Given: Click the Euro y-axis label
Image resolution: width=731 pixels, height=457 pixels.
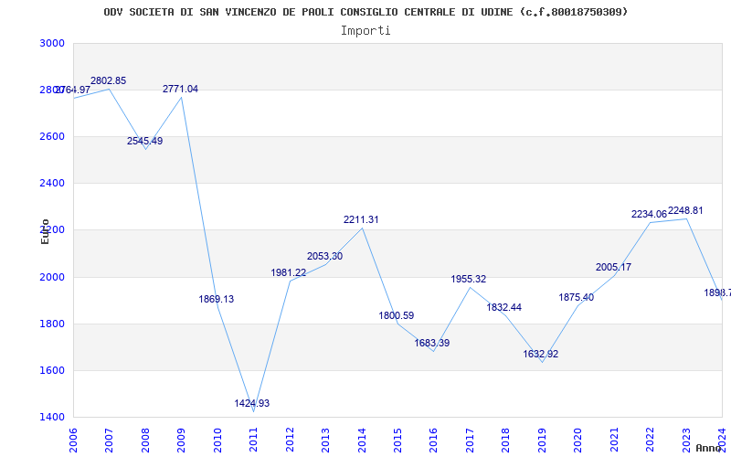Looking at the screenshot, I should point(45,232).
